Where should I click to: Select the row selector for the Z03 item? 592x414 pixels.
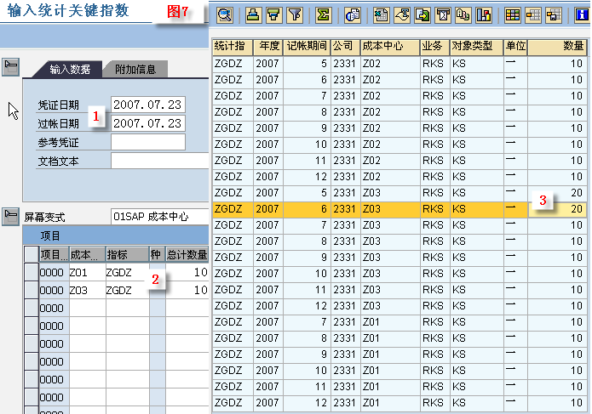32,290
